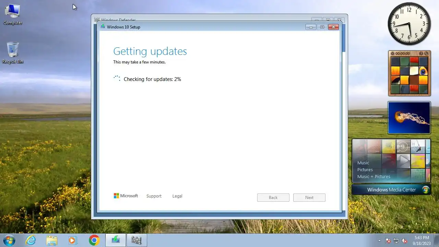
Task: Open Music + Pictures in Media Center gadget
Action: coord(374,177)
